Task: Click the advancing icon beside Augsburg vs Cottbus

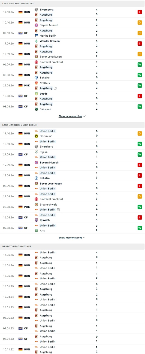Action: [x=55, y=88]
